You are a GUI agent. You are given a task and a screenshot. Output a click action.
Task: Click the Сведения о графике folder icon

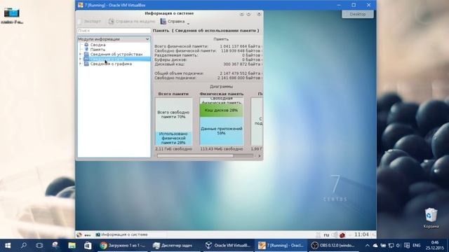86,64
